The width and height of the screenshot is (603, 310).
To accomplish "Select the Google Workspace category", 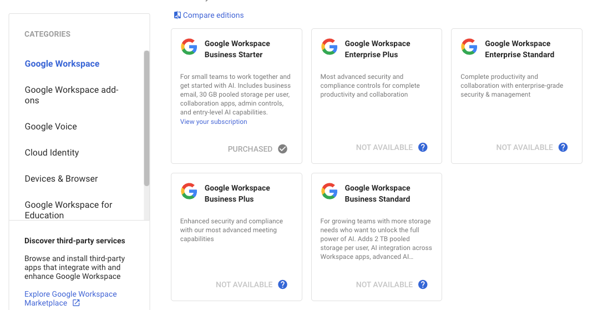I will (62, 64).
